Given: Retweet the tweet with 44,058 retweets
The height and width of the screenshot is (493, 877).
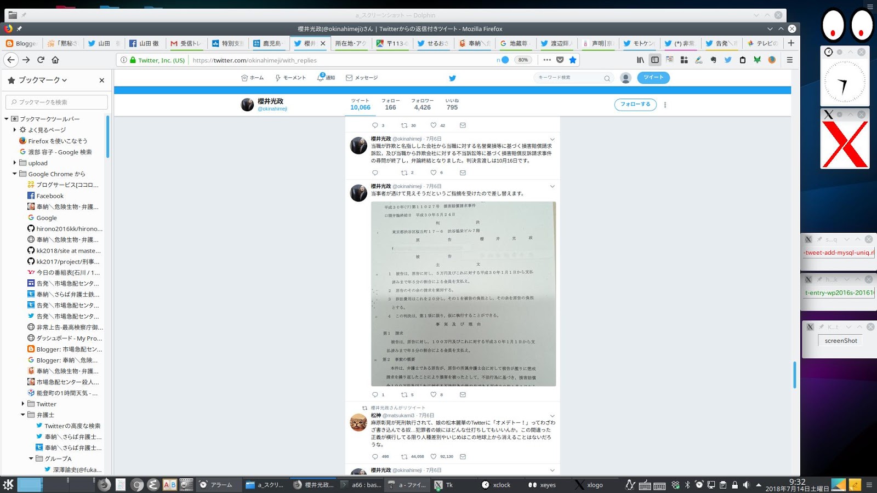Looking at the screenshot, I should (404, 456).
